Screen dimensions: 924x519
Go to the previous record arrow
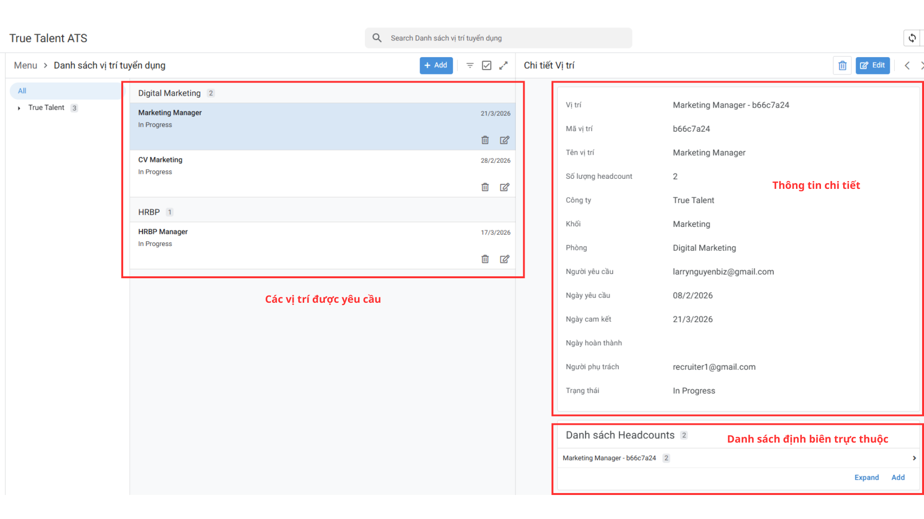click(907, 65)
